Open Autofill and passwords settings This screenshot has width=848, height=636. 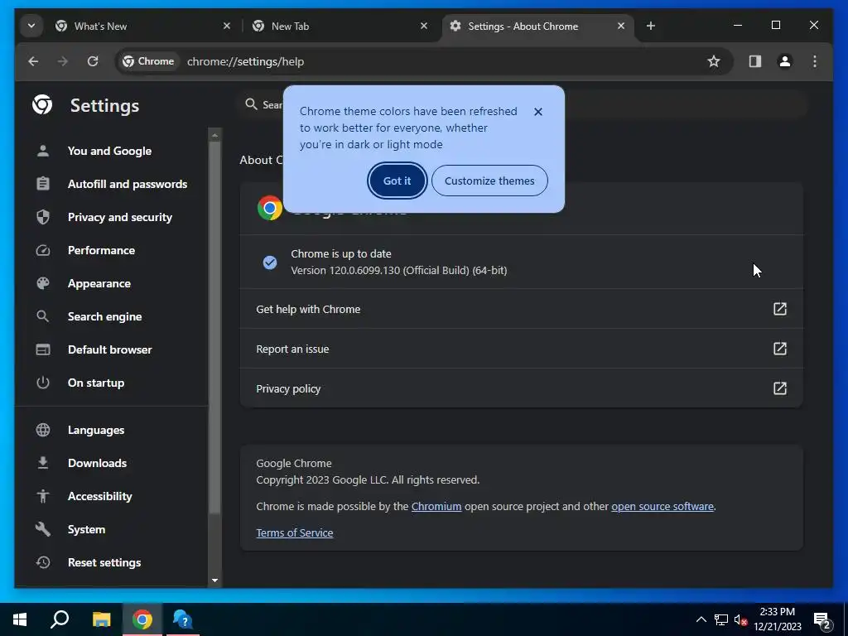[x=111, y=184]
